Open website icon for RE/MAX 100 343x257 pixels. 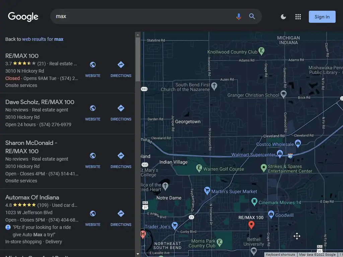point(93,65)
